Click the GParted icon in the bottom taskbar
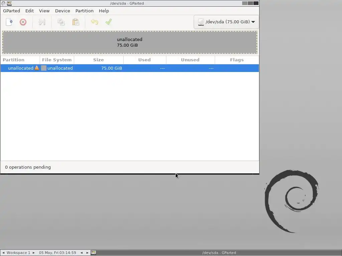342x256 pixels. [94, 253]
